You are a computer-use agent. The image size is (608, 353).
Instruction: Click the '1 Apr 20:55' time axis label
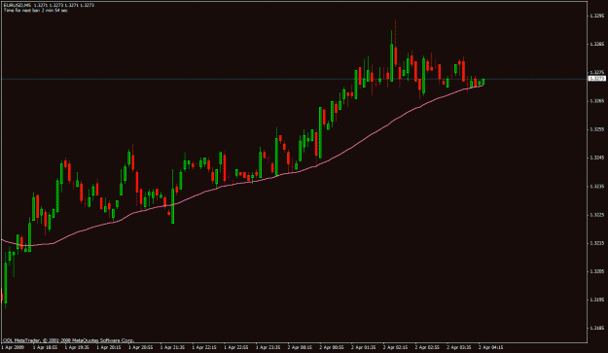click(x=141, y=347)
